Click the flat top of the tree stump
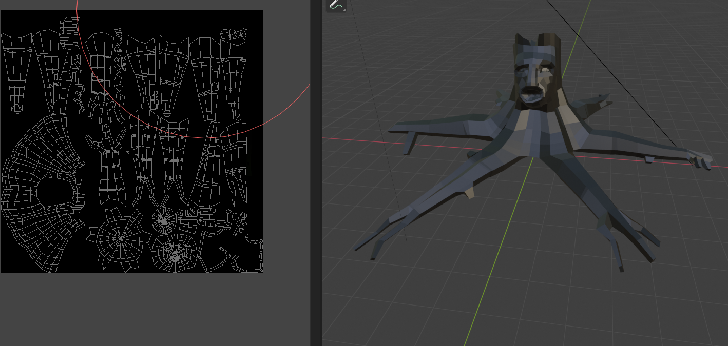The image size is (728, 346). pyautogui.click(x=549, y=37)
